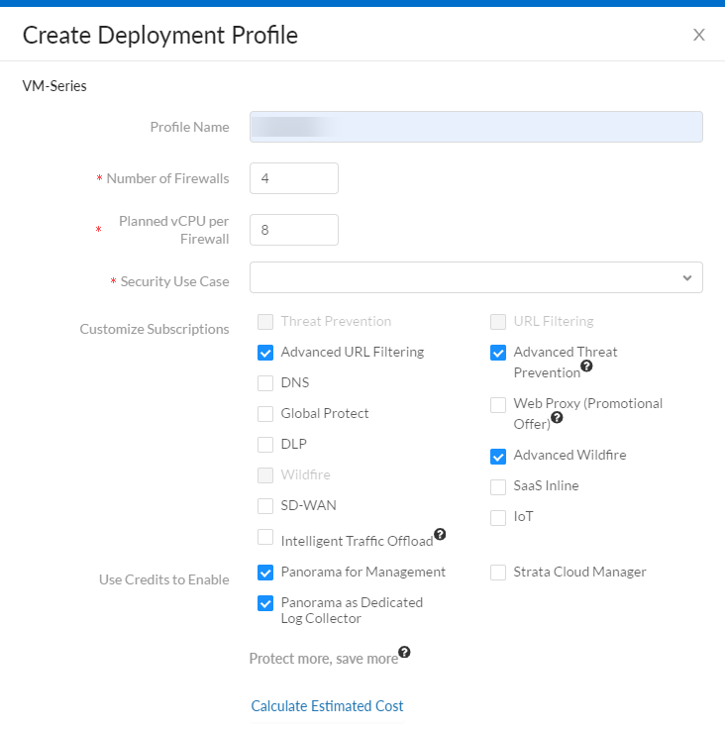725x733 pixels.
Task: Enable the SD-WAN checkbox
Action: tap(265, 506)
